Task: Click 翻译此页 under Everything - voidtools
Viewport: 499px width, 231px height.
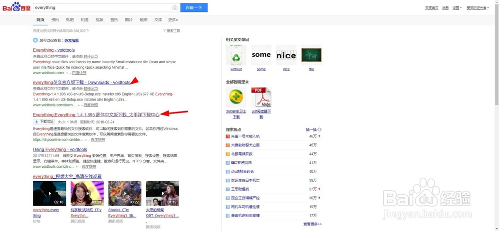Action: pos(91,56)
